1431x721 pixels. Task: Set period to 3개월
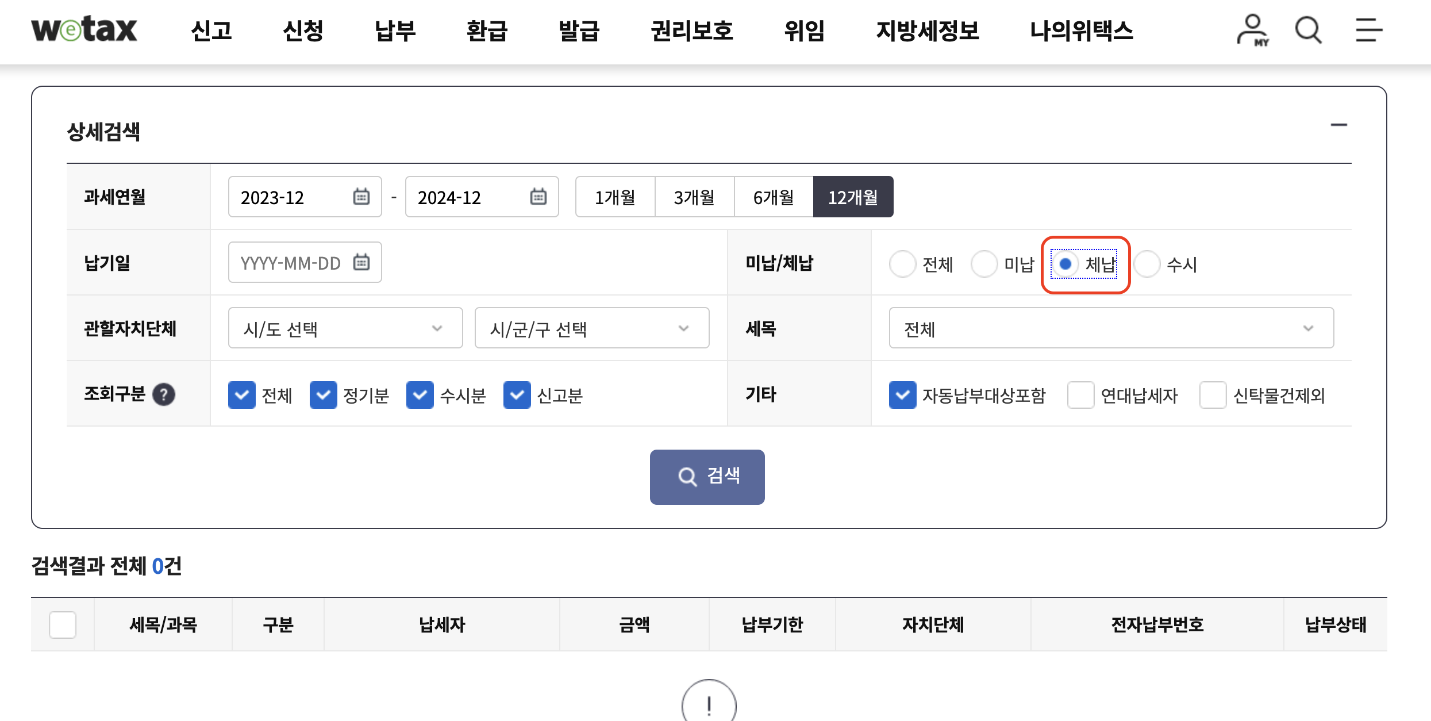(x=694, y=197)
